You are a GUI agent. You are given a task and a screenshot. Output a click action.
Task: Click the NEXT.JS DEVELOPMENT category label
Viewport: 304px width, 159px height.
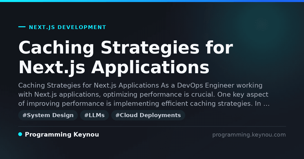pos(67,27)
